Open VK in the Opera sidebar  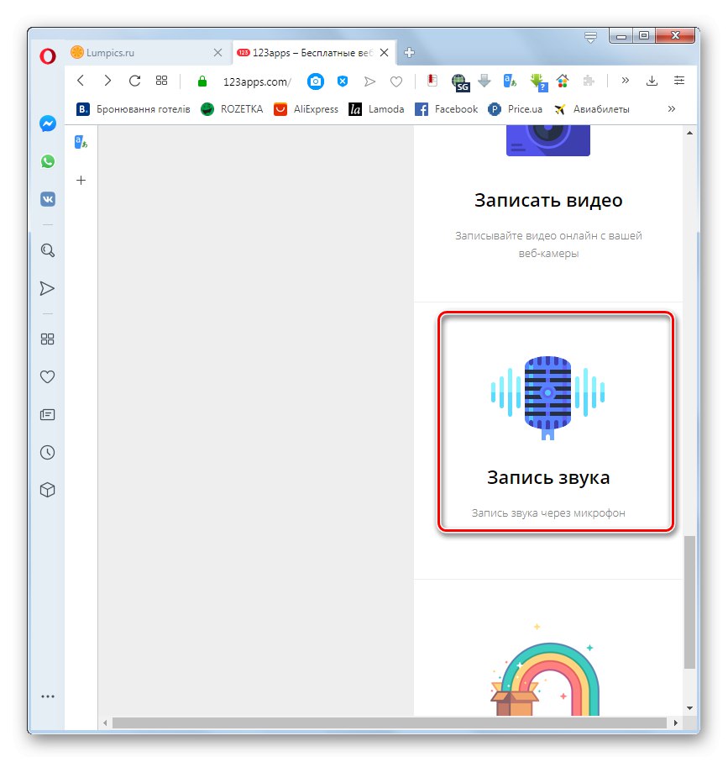coord(48,199)
